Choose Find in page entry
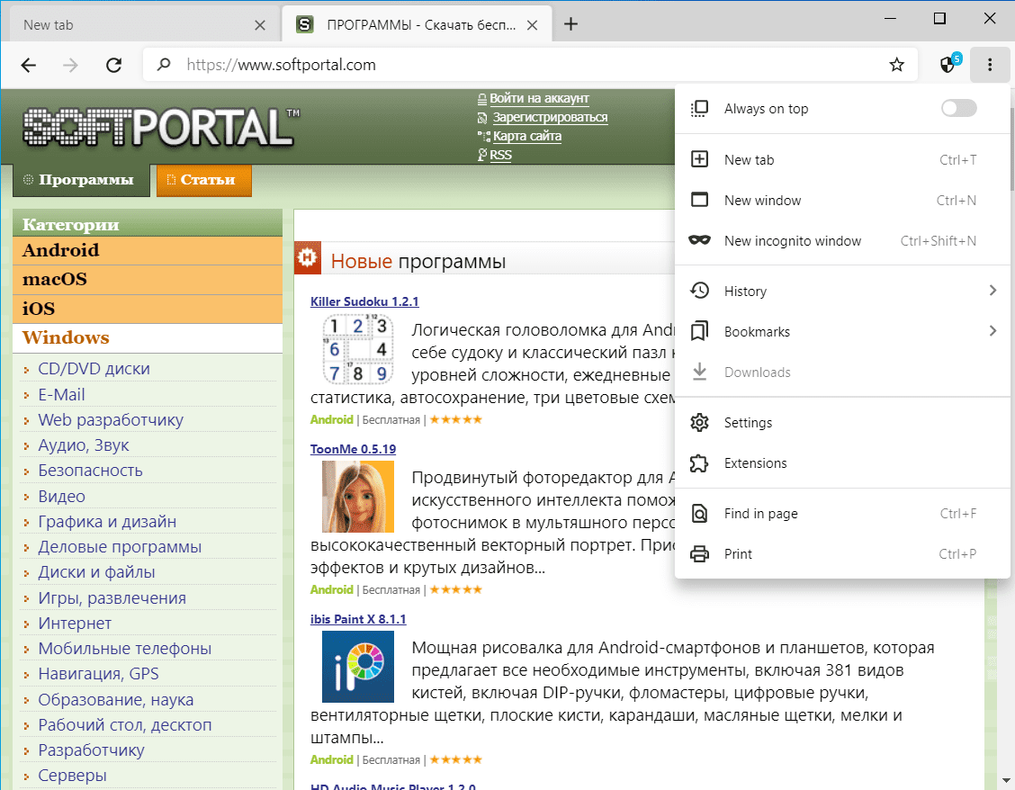Screen dimensions: 1015x790 [842, 514]
